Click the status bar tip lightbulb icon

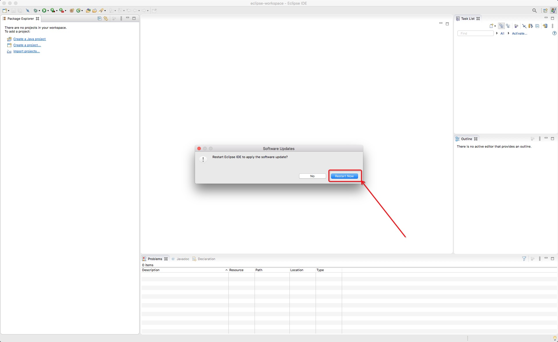tap(555, 338)
